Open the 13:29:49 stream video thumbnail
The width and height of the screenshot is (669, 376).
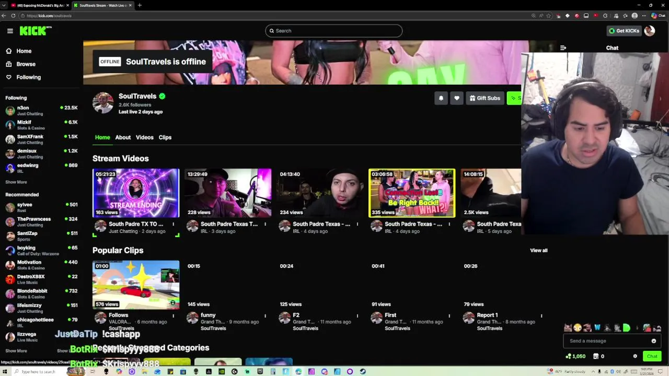tap(228, 193)
